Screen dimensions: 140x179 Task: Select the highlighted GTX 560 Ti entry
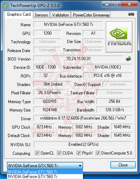click(45, 172)
